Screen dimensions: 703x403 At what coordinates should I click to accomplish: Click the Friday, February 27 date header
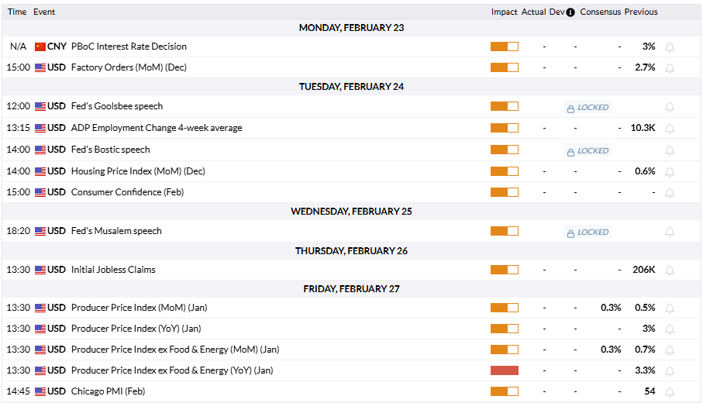(x=351, y=289)
